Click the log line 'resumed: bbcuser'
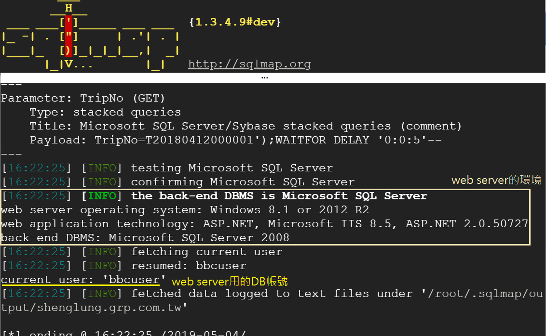This screenshot has width=546, height=336. [124, 266]
